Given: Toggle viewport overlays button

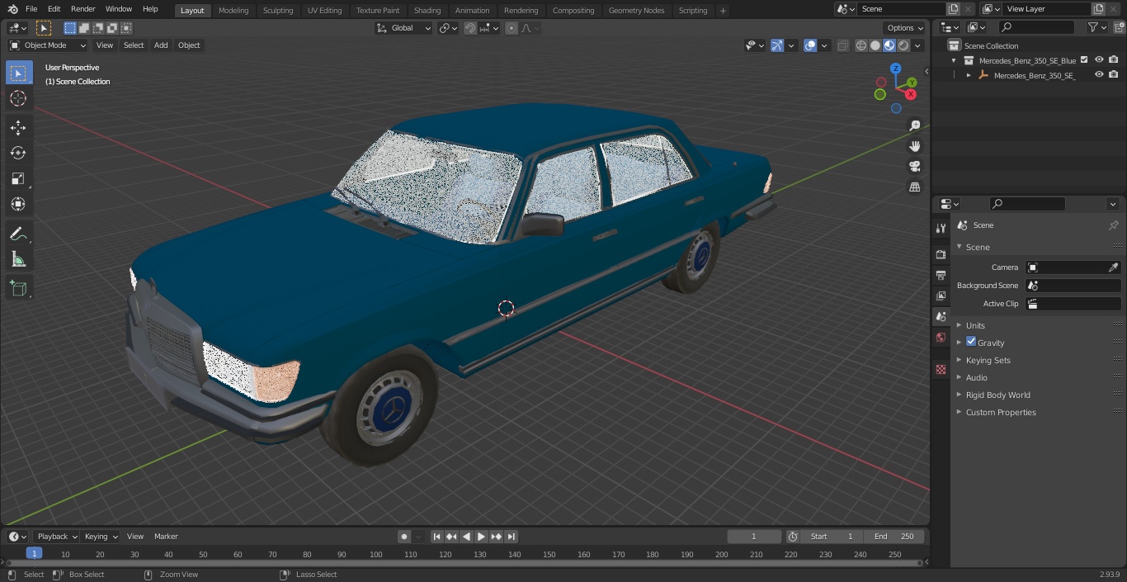Looking at the screenshot, I should click(810, 45).
